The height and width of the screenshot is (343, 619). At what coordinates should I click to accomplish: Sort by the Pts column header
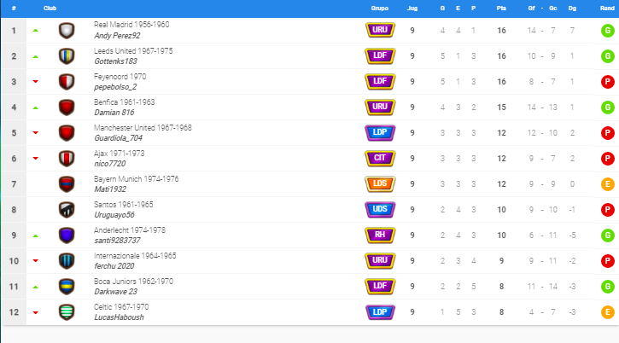pyautogui.click(x=501, y=9)
